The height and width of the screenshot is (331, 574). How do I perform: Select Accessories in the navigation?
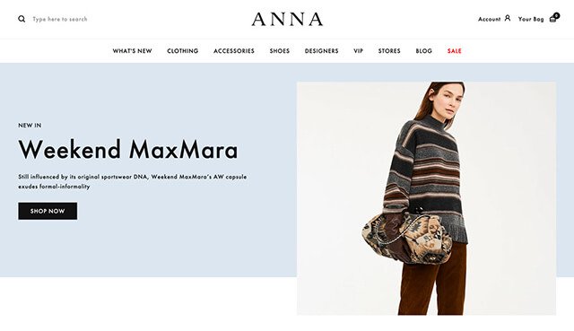[234, 51]
